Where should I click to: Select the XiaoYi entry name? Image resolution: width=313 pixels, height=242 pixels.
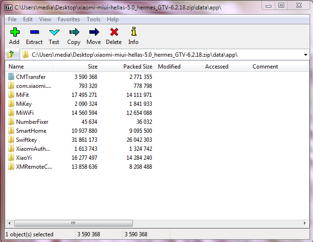point(24,157)
